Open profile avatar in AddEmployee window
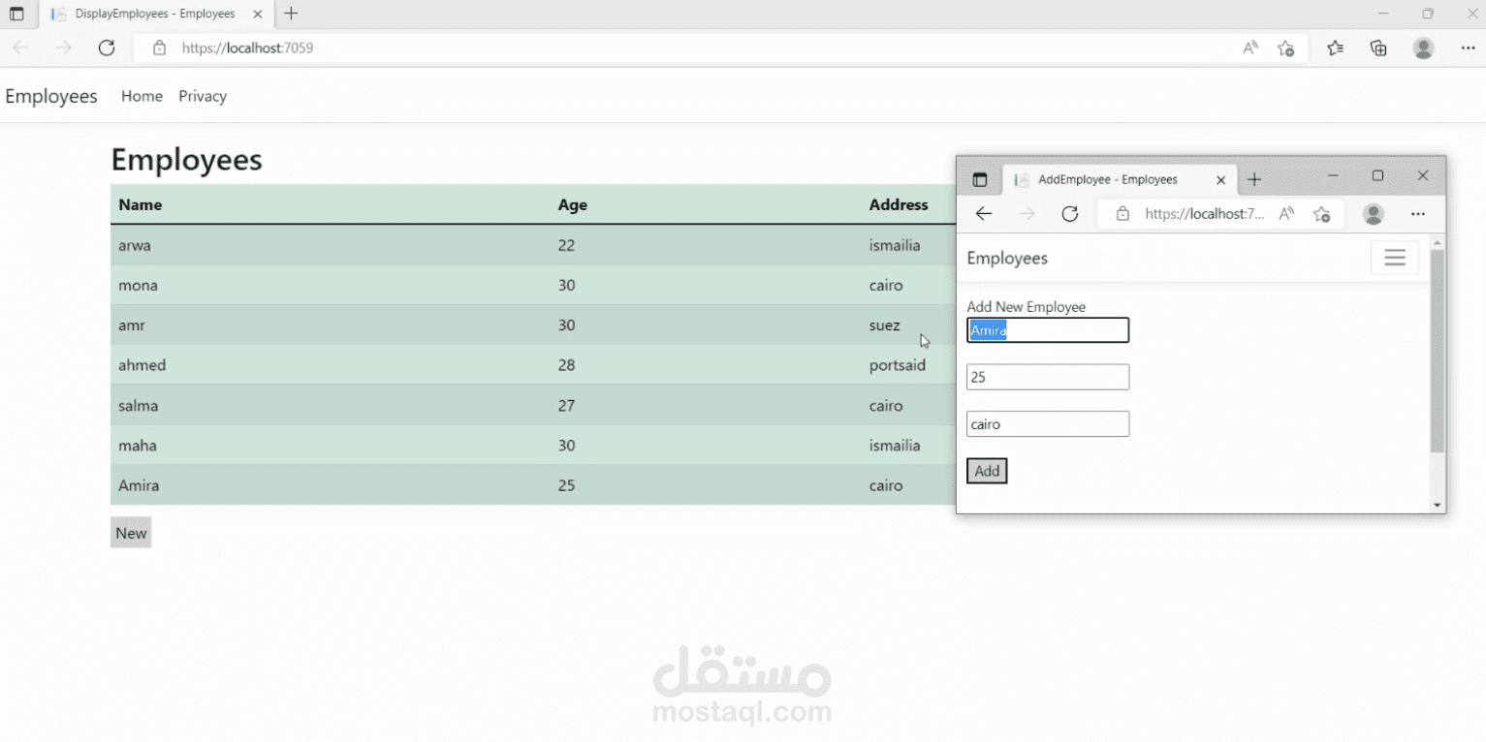The height and width of the screenshot is (742, 1486). tap(1374, 214)
